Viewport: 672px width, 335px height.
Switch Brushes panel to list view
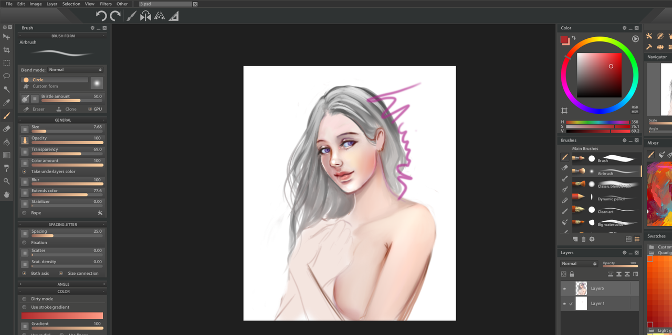[637, 239]
